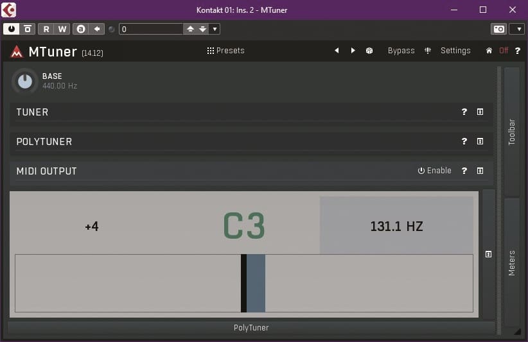528x342 pixels.
Task: Click the MeldaProduction logo icon
Action: [x=17, y=52]
